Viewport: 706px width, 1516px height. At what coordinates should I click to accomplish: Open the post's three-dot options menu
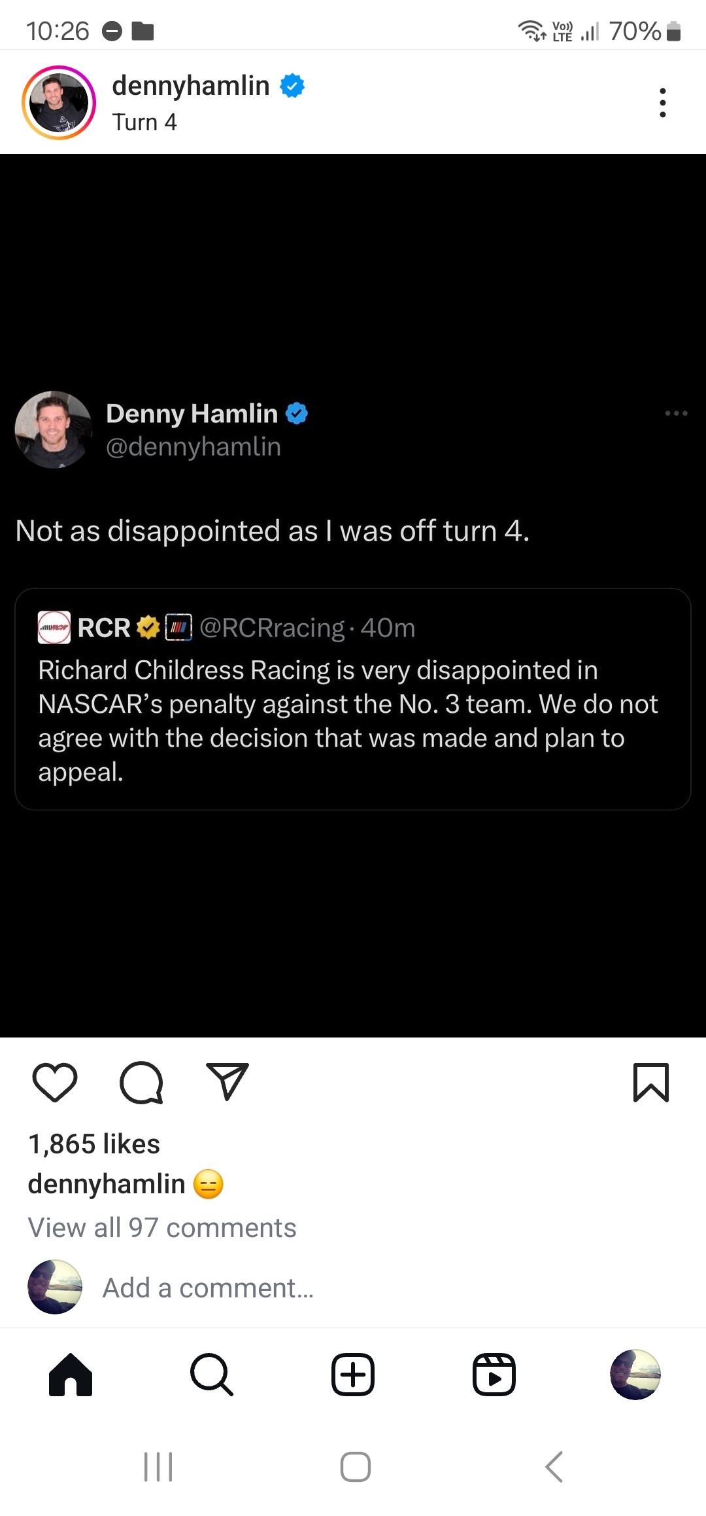point(663,103)
